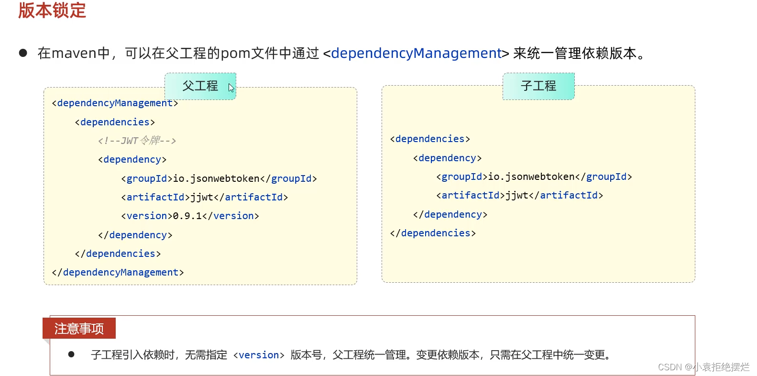
Task: Click the 子工程 label box
Action: point(538,86)
